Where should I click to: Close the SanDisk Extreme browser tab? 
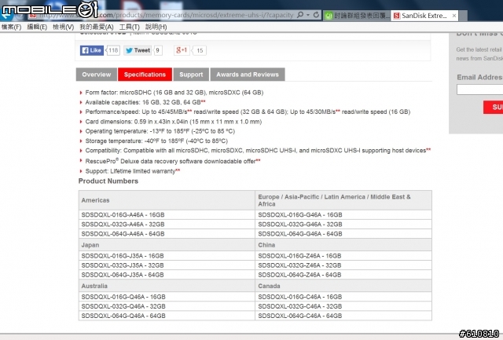[x=454, y=16]
